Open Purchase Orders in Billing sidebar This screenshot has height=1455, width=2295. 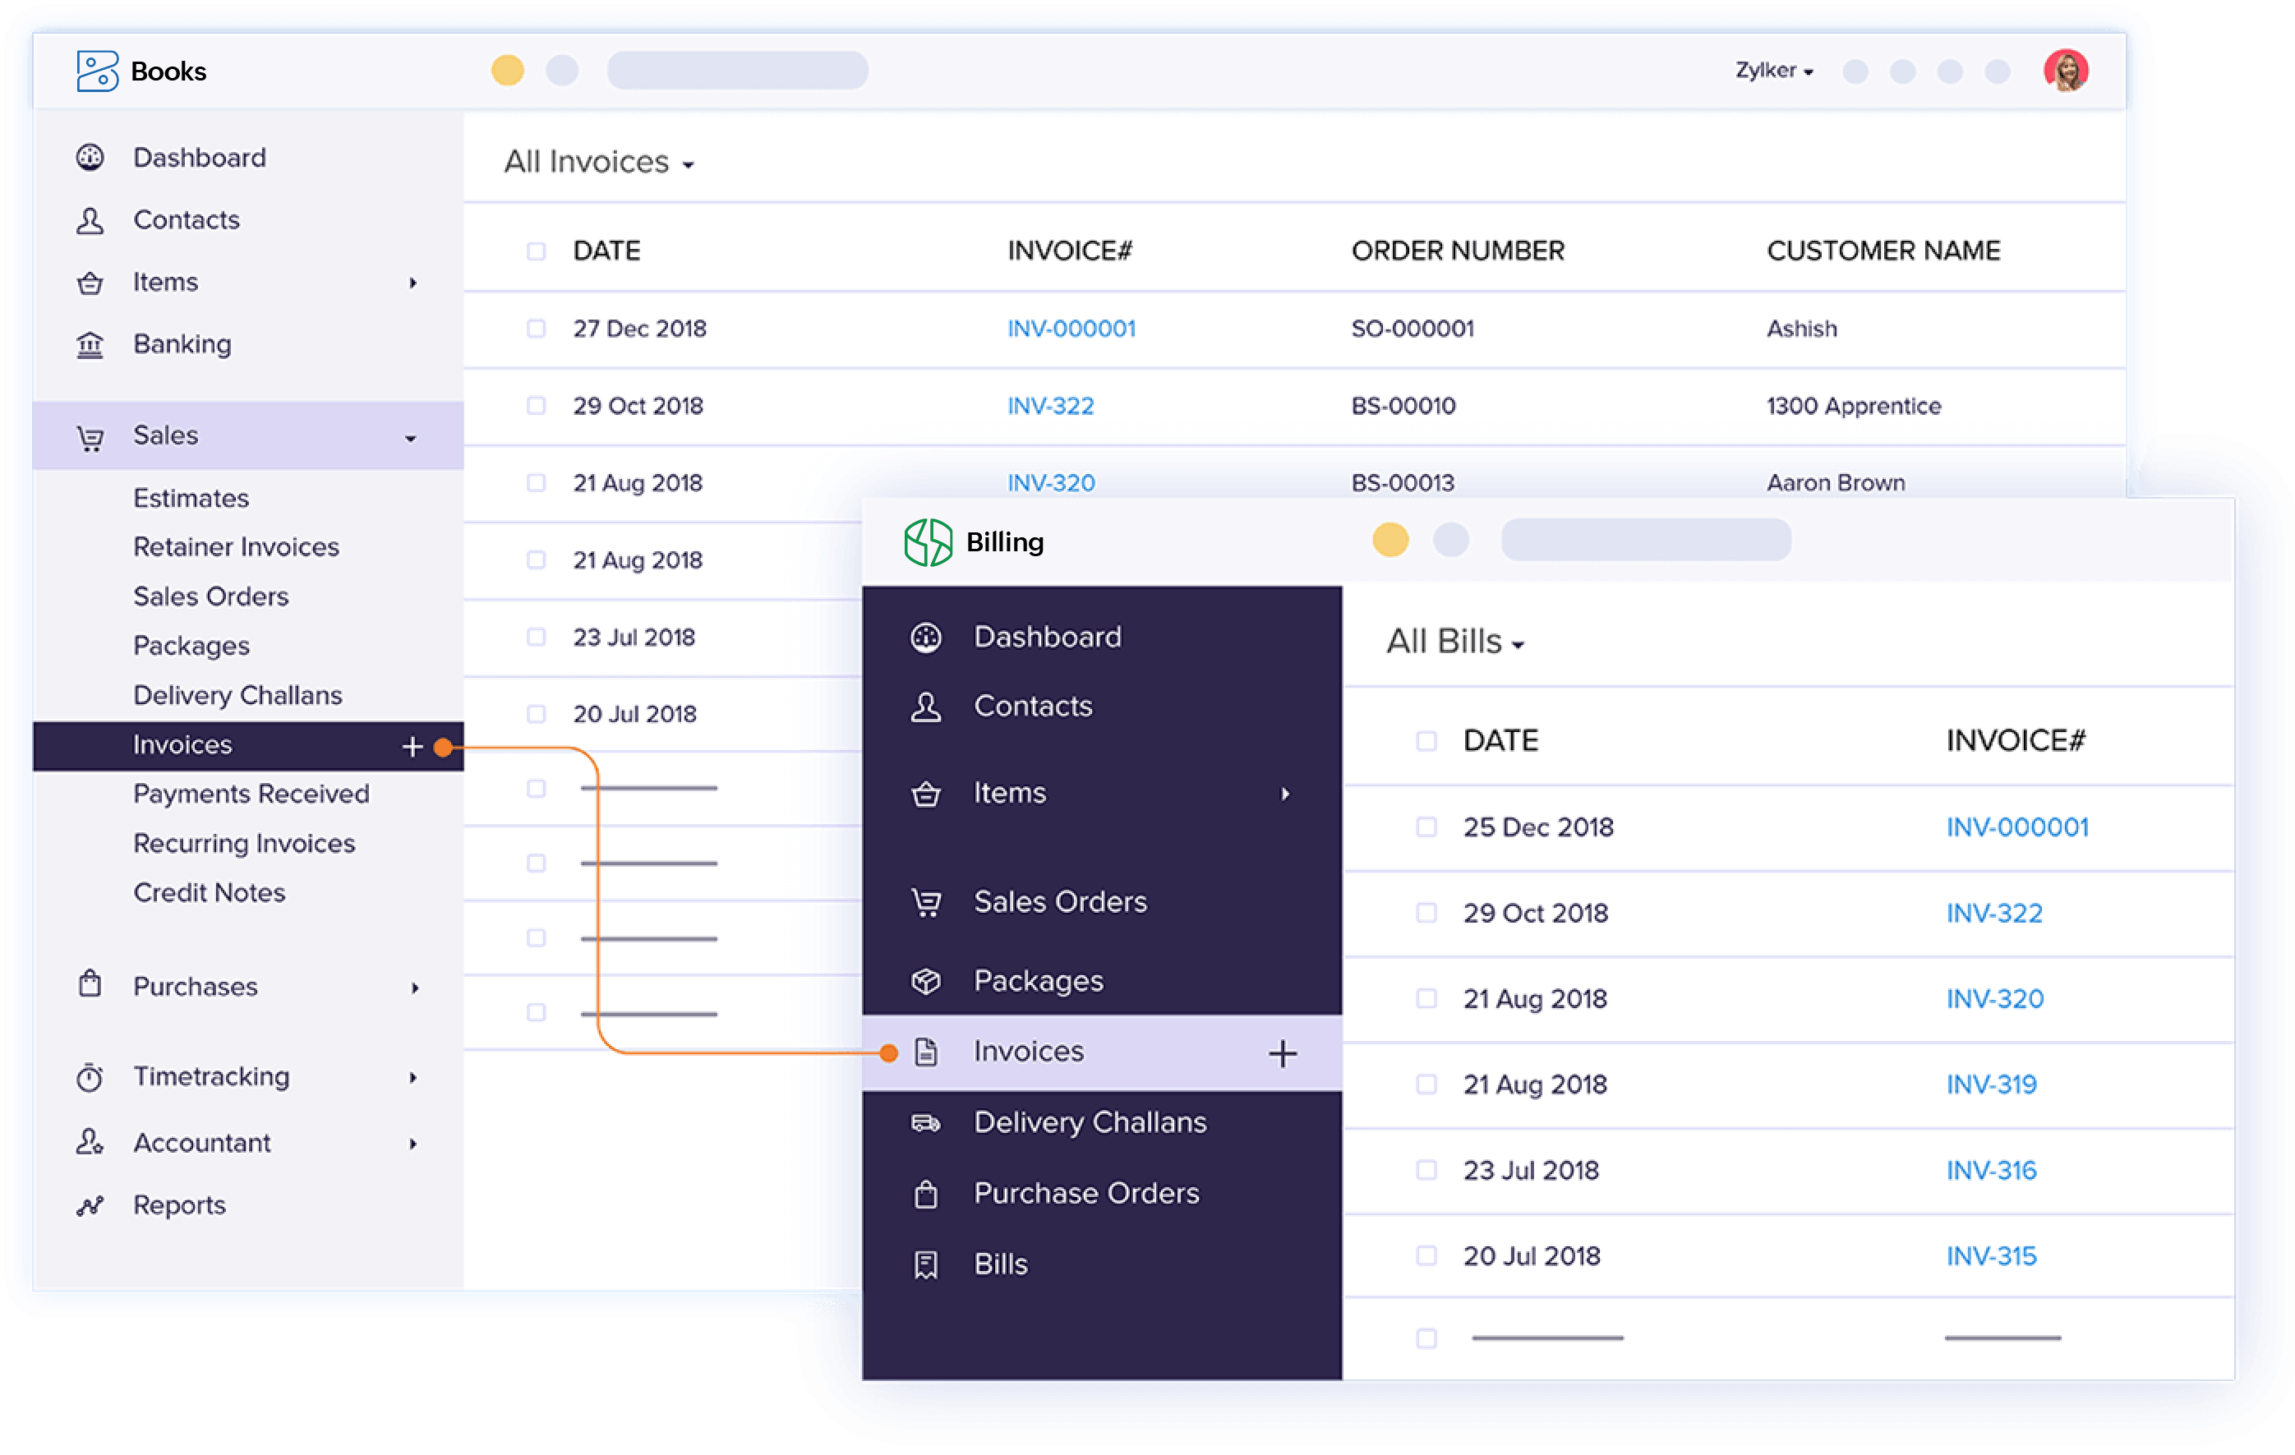point(1085,1193)
